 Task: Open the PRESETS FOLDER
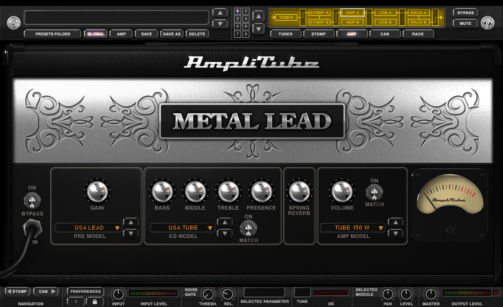(x=53, y=34)
